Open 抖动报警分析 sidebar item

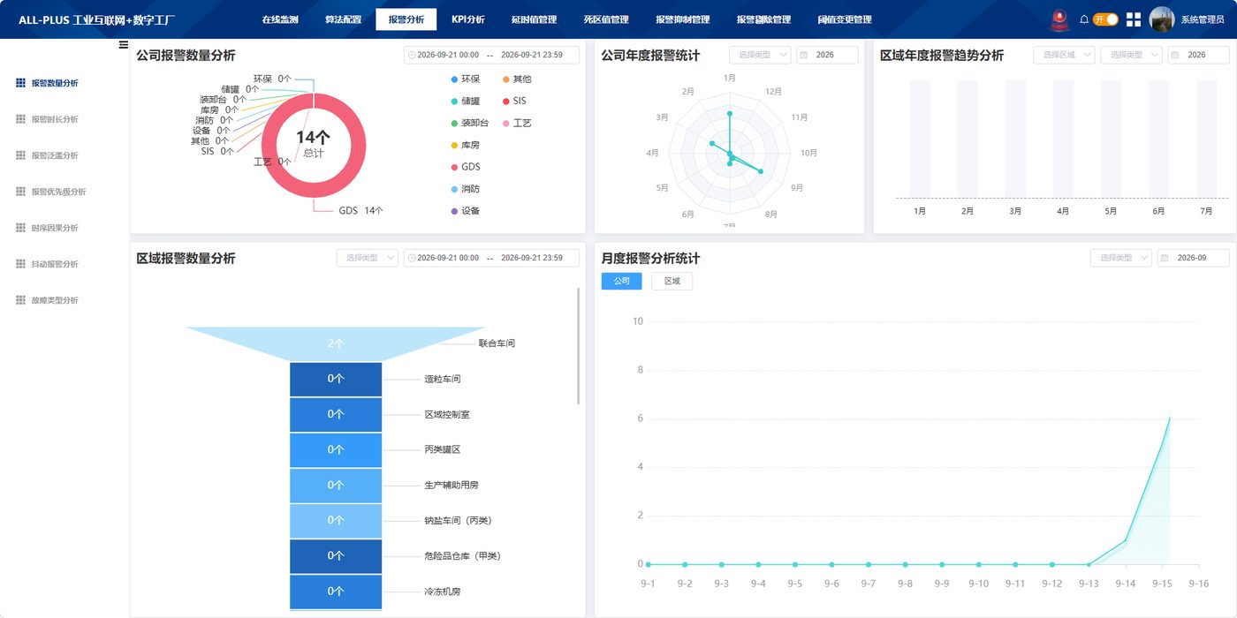pos(55,264)
